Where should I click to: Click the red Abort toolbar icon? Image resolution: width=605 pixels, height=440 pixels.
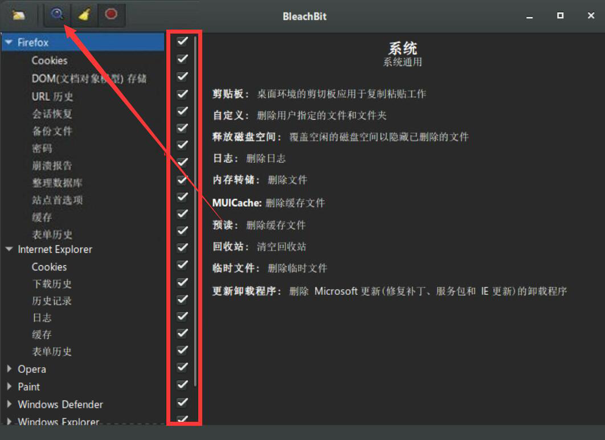click(x=111, y=15)
